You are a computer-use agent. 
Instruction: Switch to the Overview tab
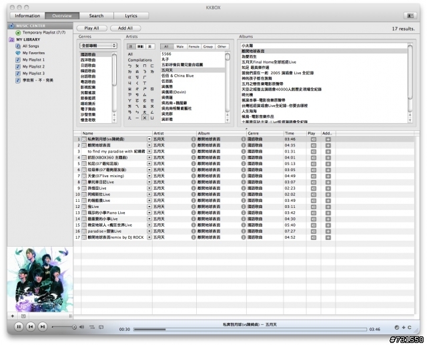coord(62,16)
